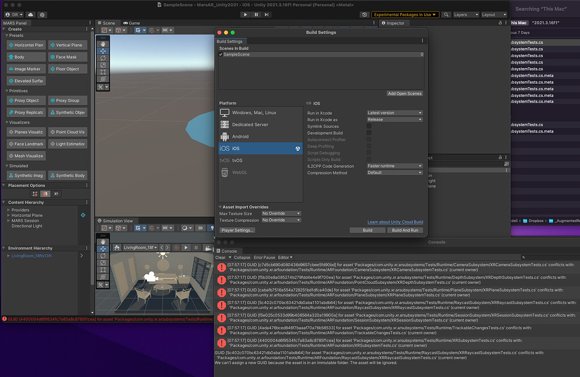
Task: Click the Add Open Scenes button
Action: (x=404, y=93)
